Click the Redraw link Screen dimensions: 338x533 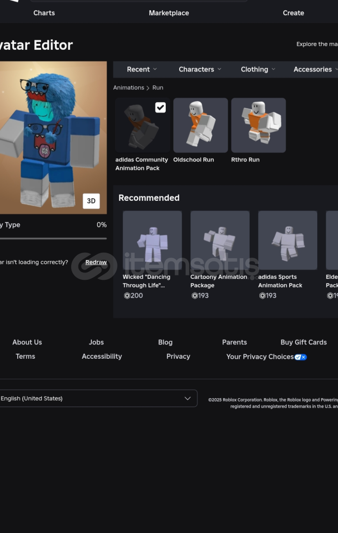coord(96,262)
